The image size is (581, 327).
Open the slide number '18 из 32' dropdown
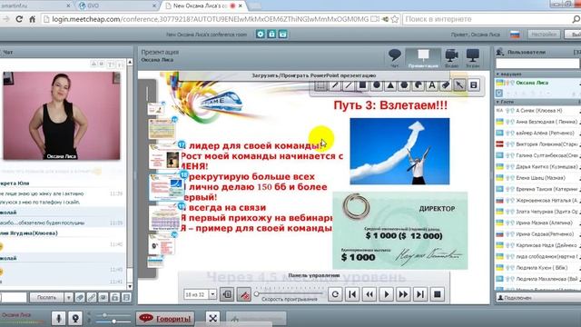pos(212,294)
